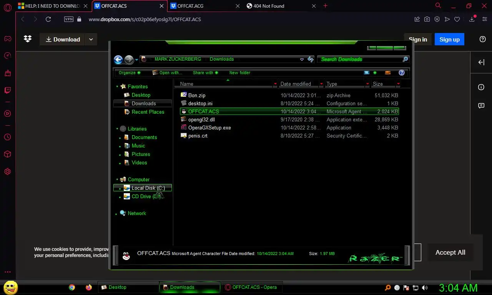Open the Organize menu in Explorer

click(129, 73)
